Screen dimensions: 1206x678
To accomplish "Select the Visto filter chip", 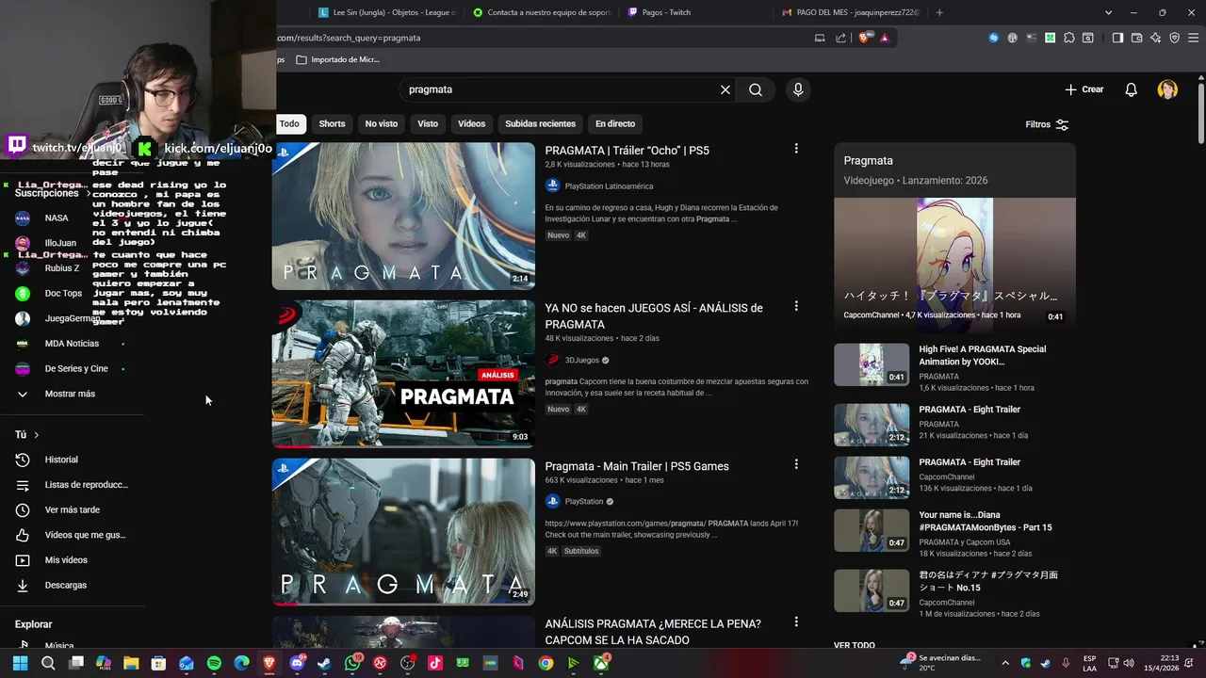I will pyautogui.click(x=428, y=123).
